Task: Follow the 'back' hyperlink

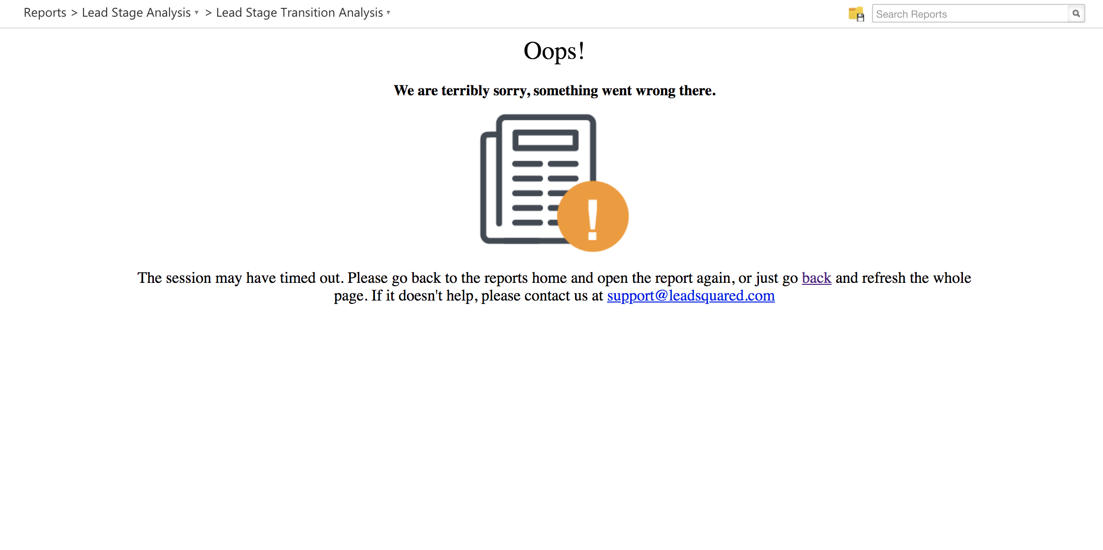Action: 816,278
